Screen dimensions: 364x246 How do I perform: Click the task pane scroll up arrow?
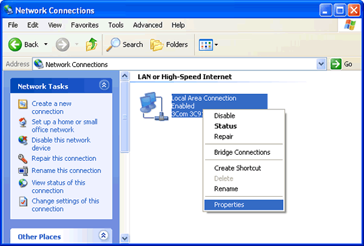(x=125, y=76)
